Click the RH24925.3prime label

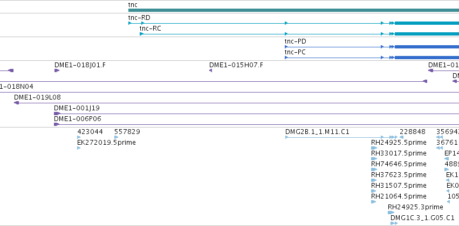[x=415, y=207]
